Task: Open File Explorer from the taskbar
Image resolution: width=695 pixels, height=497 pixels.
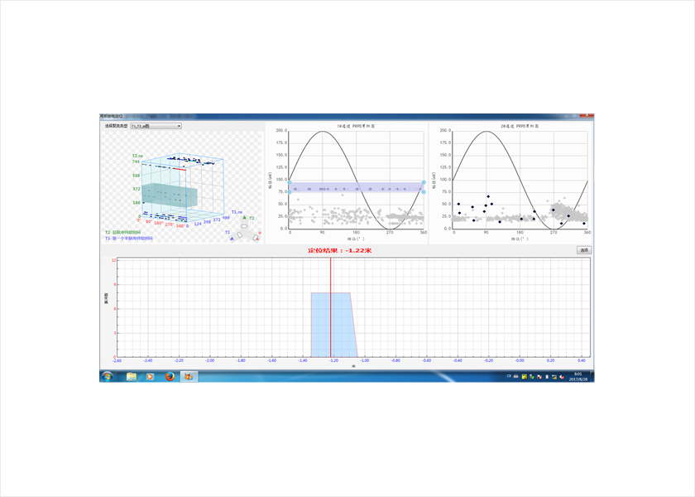Action: pyautogui.click(x=132, y=376)
